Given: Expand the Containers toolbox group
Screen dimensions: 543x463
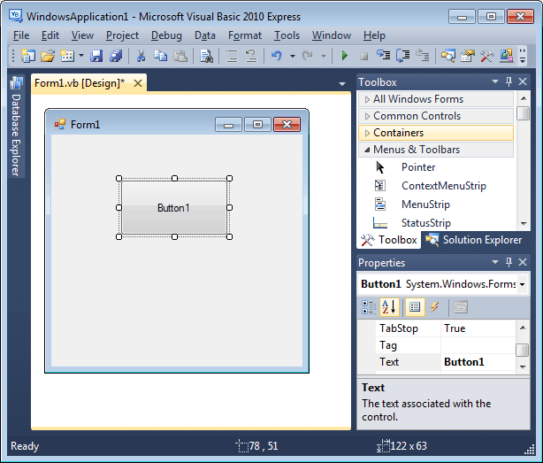Looking at the screenshot, I should click(x=436, y=133).
